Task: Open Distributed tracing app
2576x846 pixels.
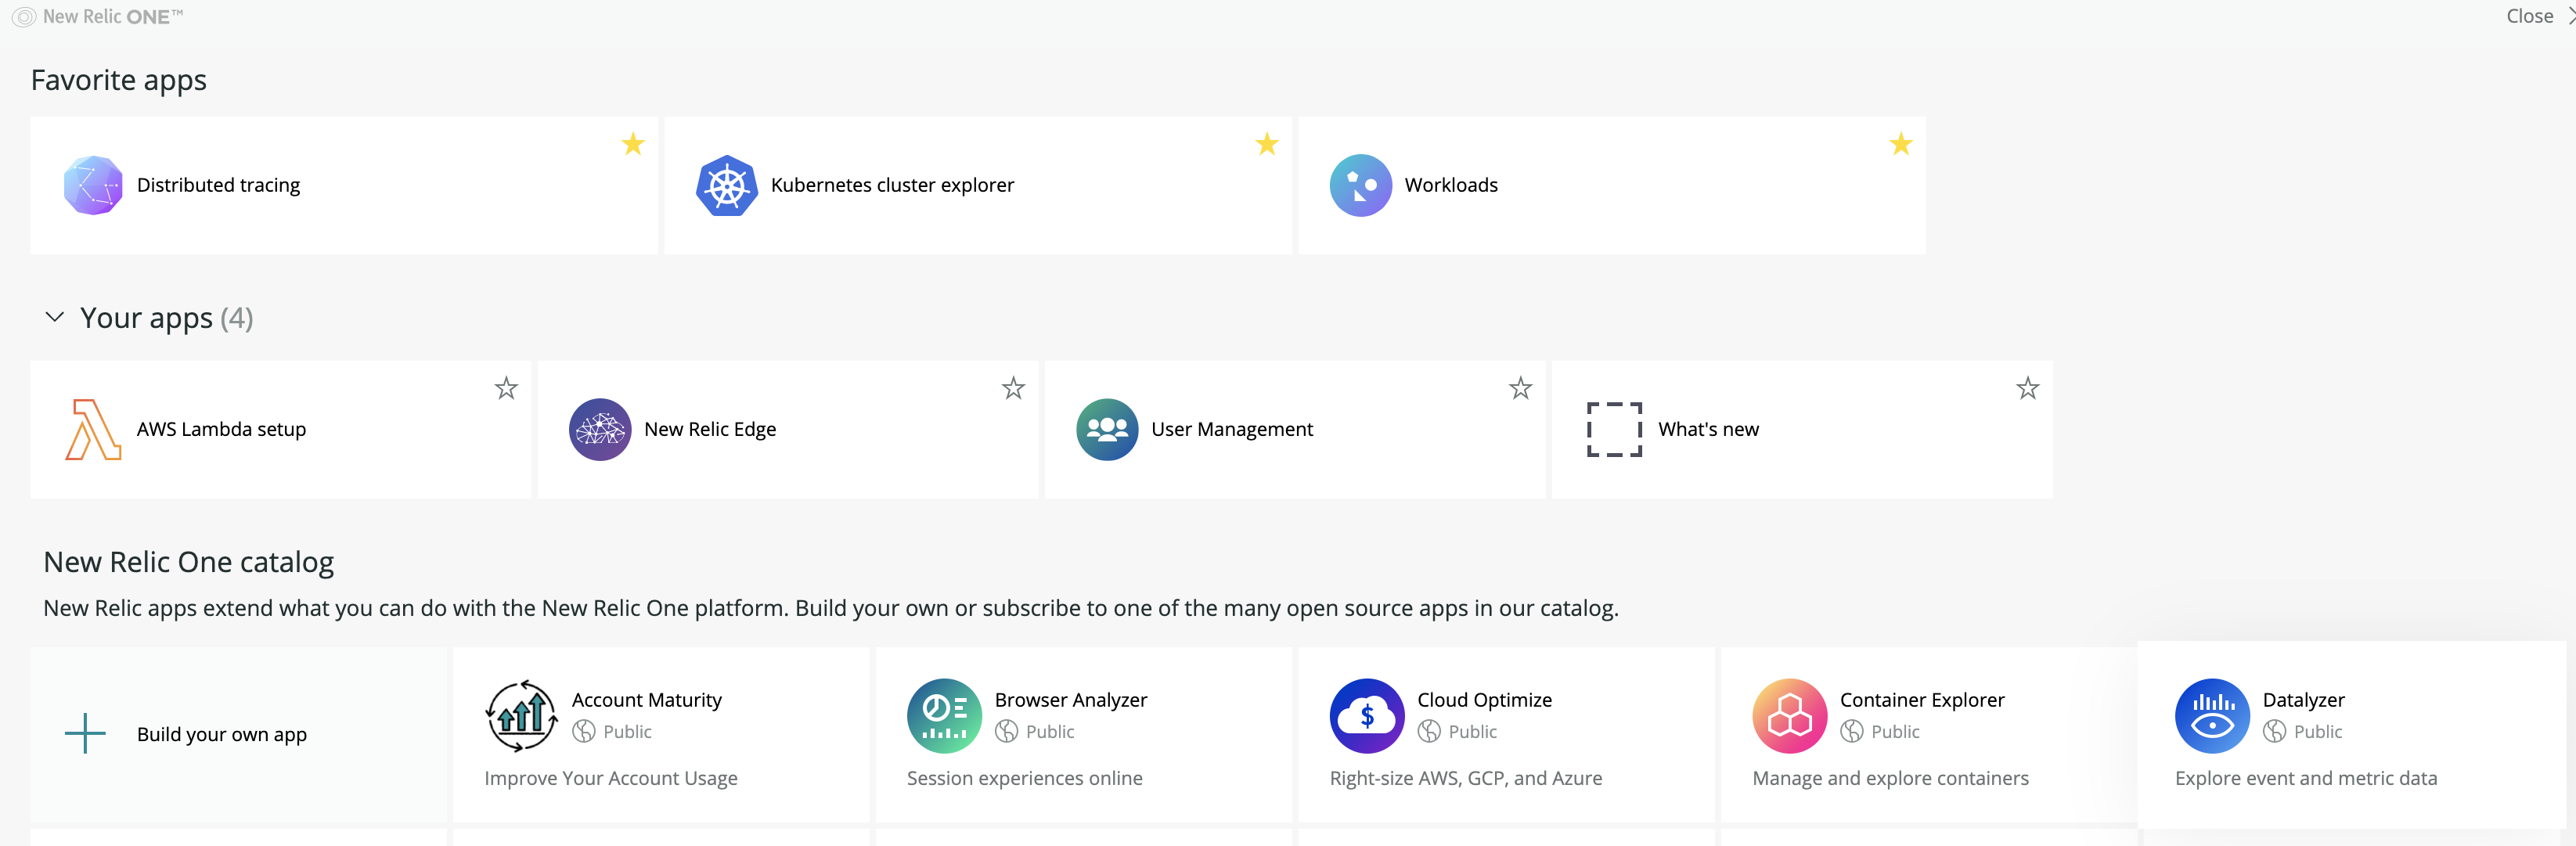Action: coord(344,185)
